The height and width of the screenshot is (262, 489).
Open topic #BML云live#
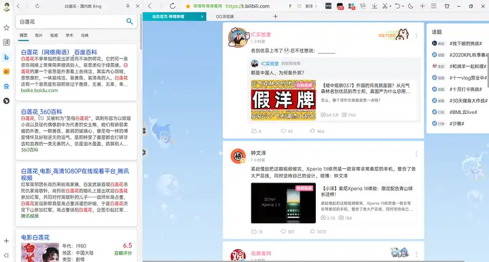pyautogui.click(x=463, y=112)
